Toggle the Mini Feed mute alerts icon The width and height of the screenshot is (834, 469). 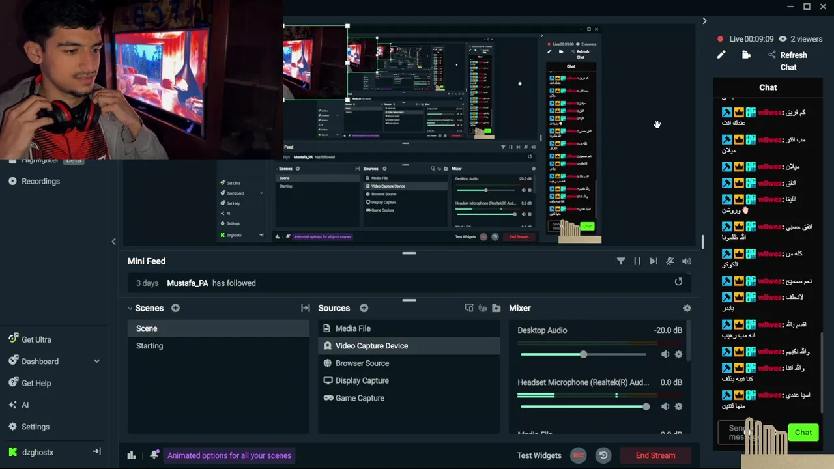pos(670,261)
